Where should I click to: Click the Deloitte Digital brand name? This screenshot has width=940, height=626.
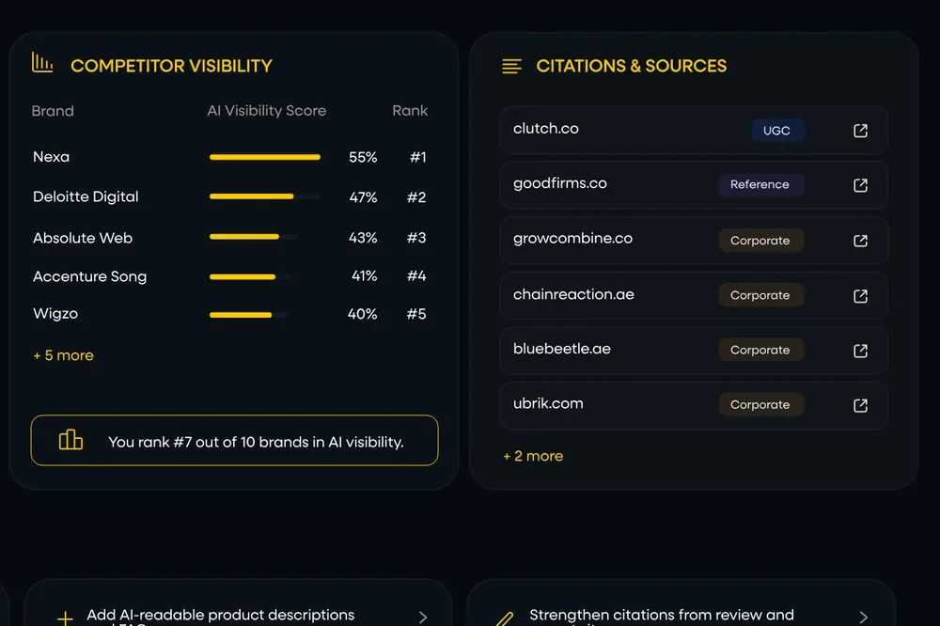tap(86, 196)
